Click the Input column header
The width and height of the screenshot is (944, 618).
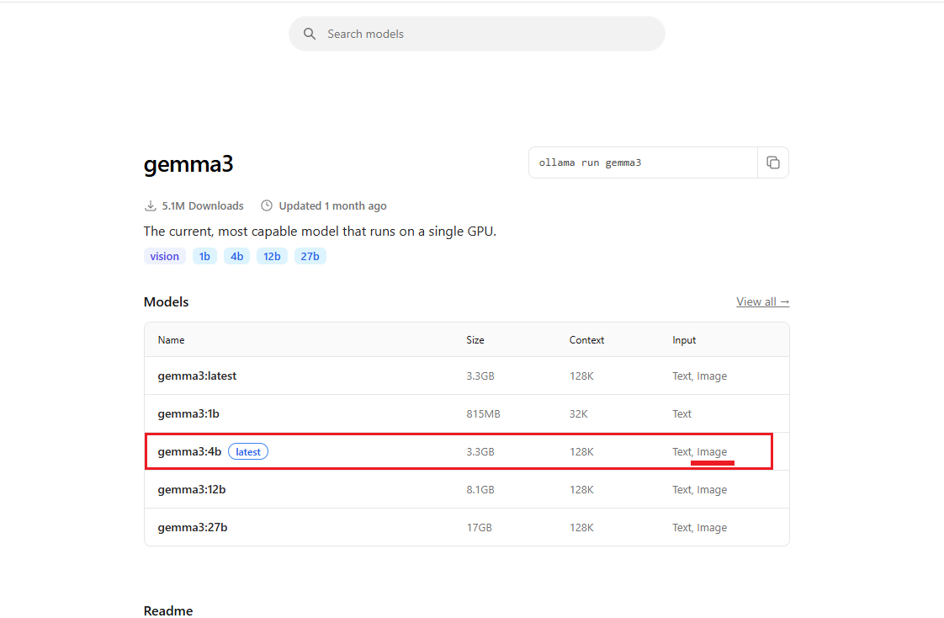[684, 340]
